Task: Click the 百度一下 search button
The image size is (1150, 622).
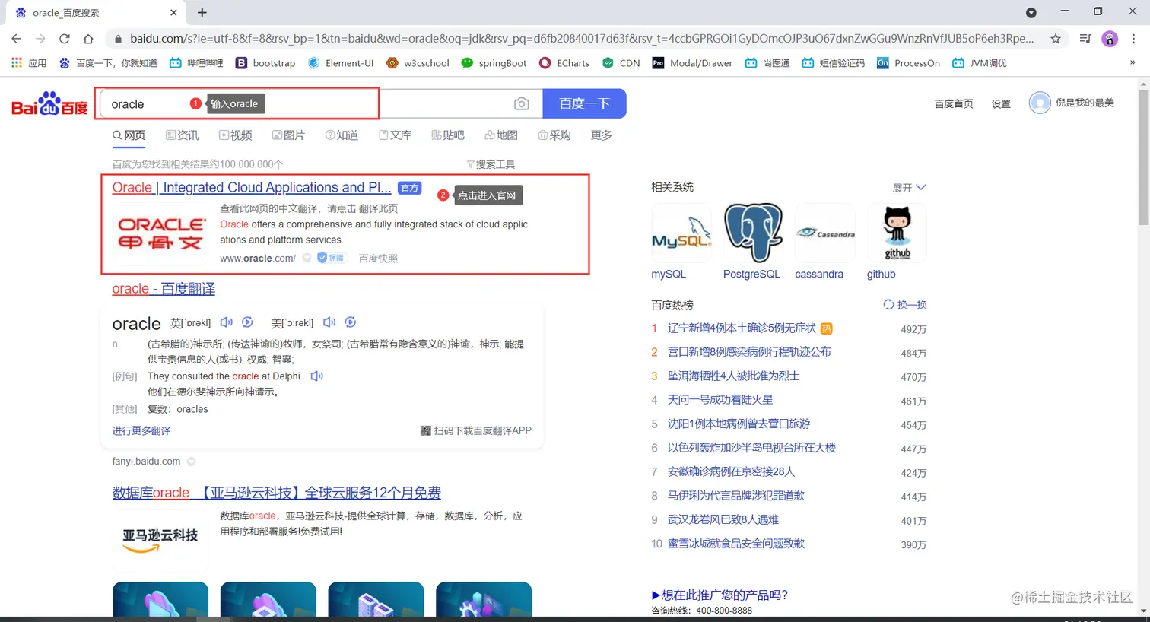Action: click(584, 103)
